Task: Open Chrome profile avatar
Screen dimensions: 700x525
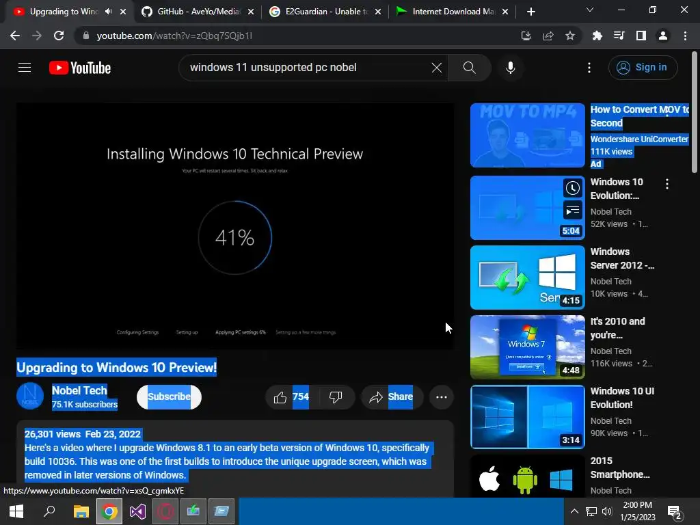Action: coord(663,36)
